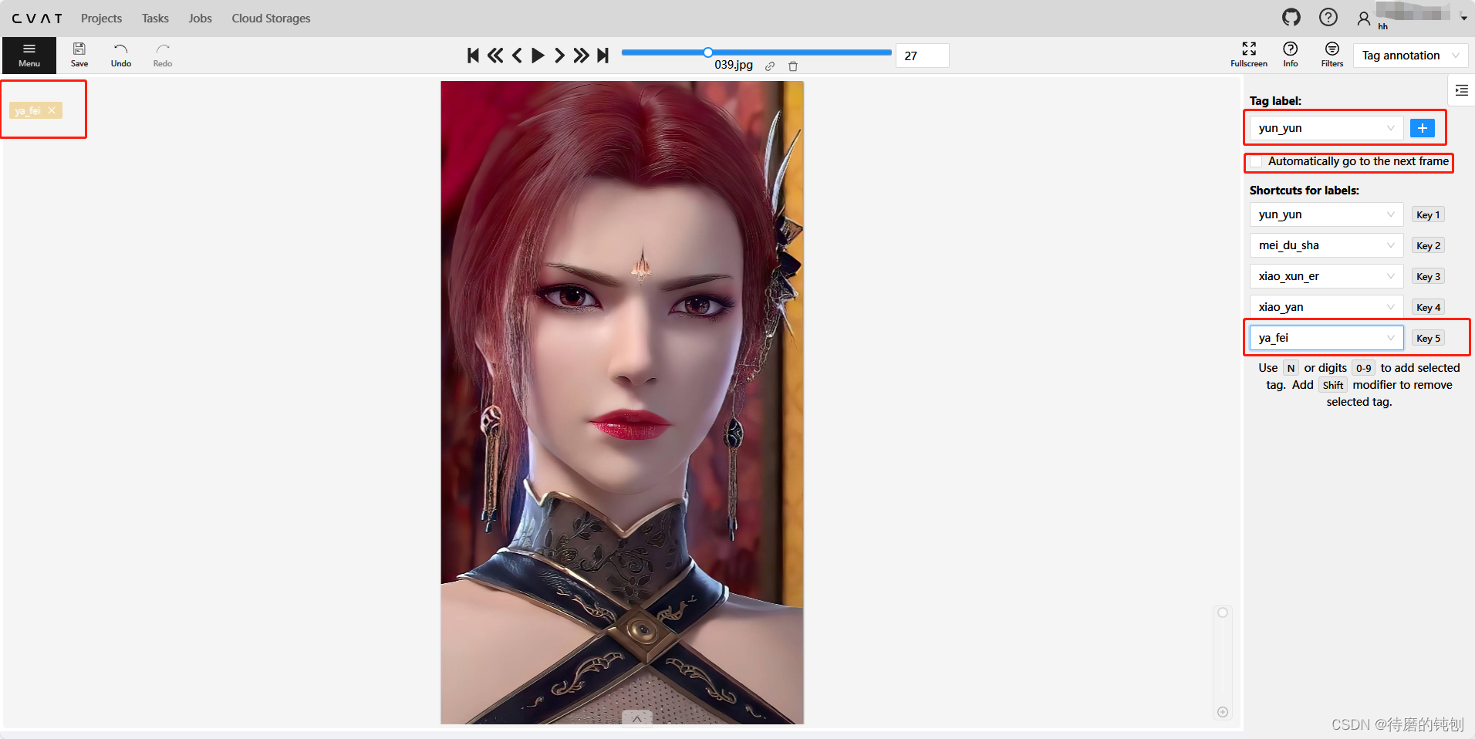Image resolution: width=1475 pixels, height=739 pixels.
Task: Open the Projects page
Action: click(101, 18)
